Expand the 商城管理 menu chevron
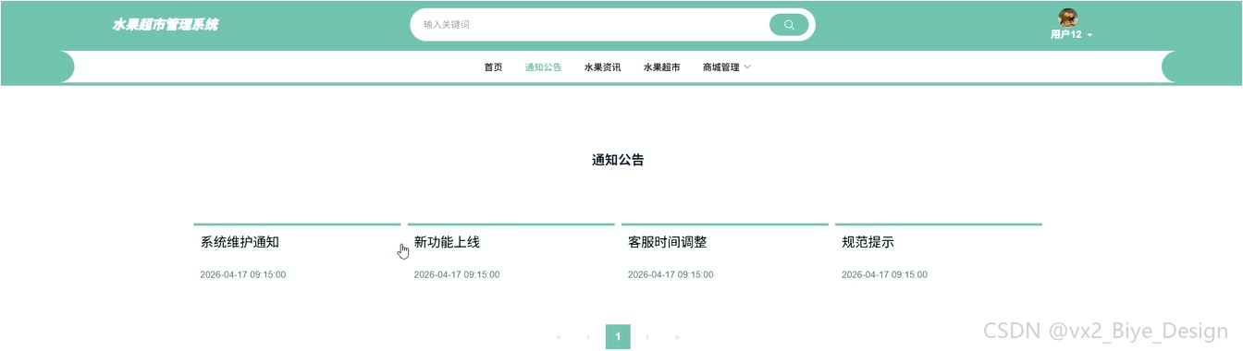 [x=747, y=67]
